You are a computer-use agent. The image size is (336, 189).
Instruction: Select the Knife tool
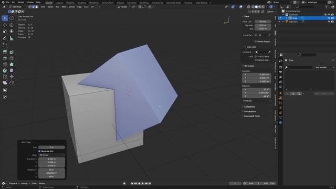point(5,65)
